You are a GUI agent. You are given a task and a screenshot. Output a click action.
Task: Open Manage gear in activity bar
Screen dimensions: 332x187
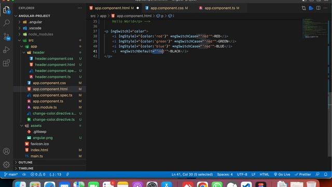pos(6,165)
